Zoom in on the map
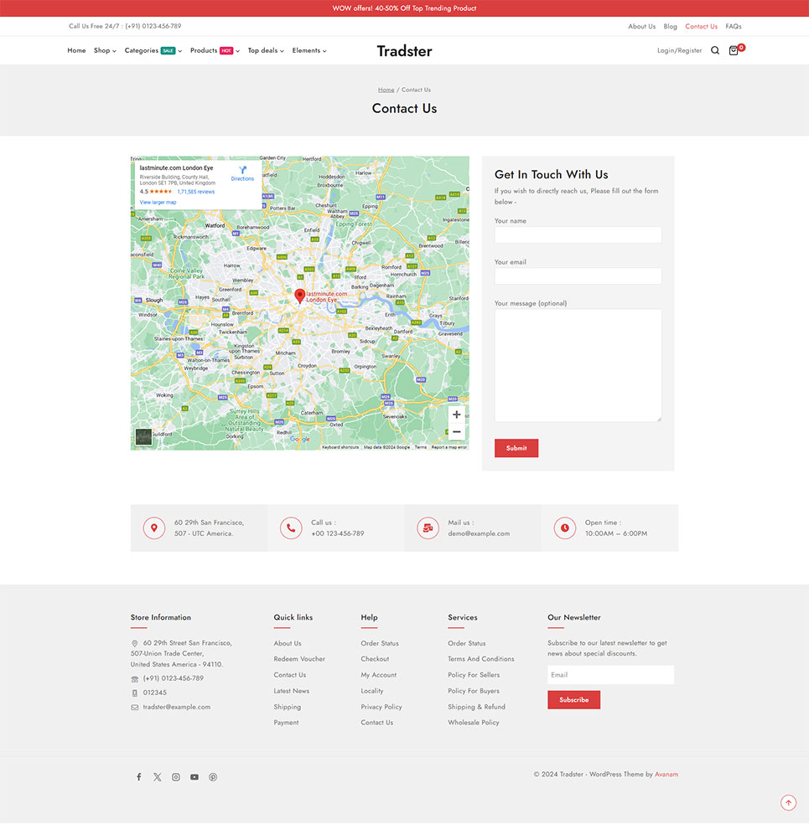The image size is (809, 824). pos(456,415)
